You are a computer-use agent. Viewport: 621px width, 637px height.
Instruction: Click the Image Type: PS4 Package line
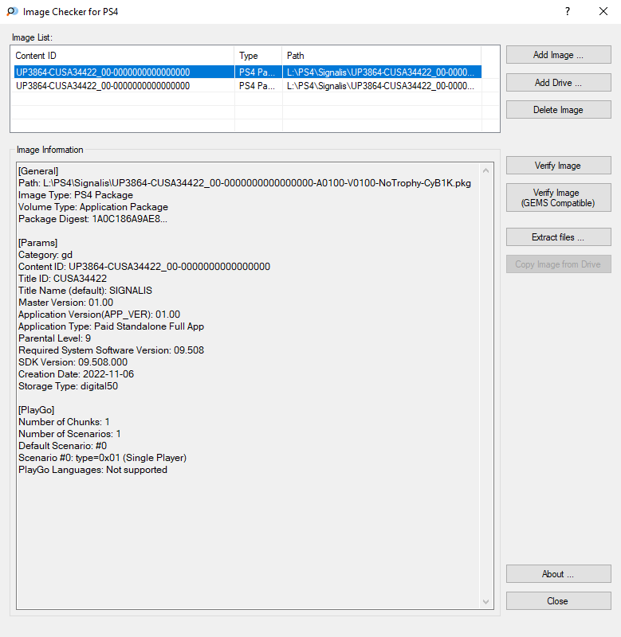[x=76, y=195]
